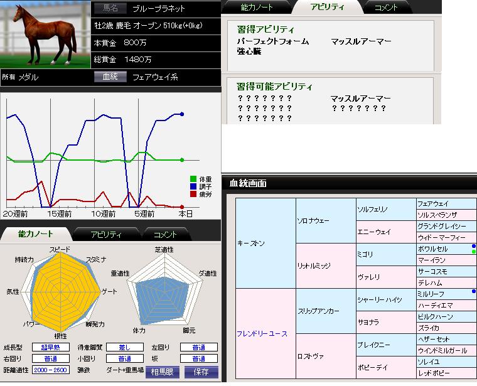Viewport: 477px width, 386px height.
Task: Click the 総賞金 1480万 row
Action: point(156,60)
